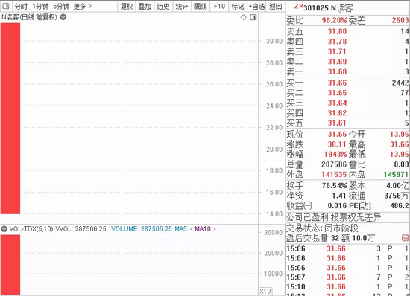Click the panel layout icon at toolbar start
This screenshot has width=410, height=296.
coord(6,6)
